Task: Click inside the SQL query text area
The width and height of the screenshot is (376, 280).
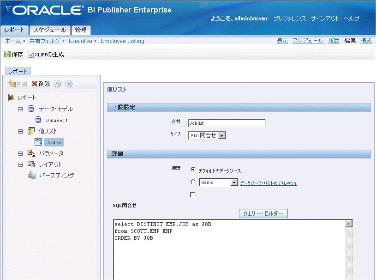Action: [x=229, y=250]
